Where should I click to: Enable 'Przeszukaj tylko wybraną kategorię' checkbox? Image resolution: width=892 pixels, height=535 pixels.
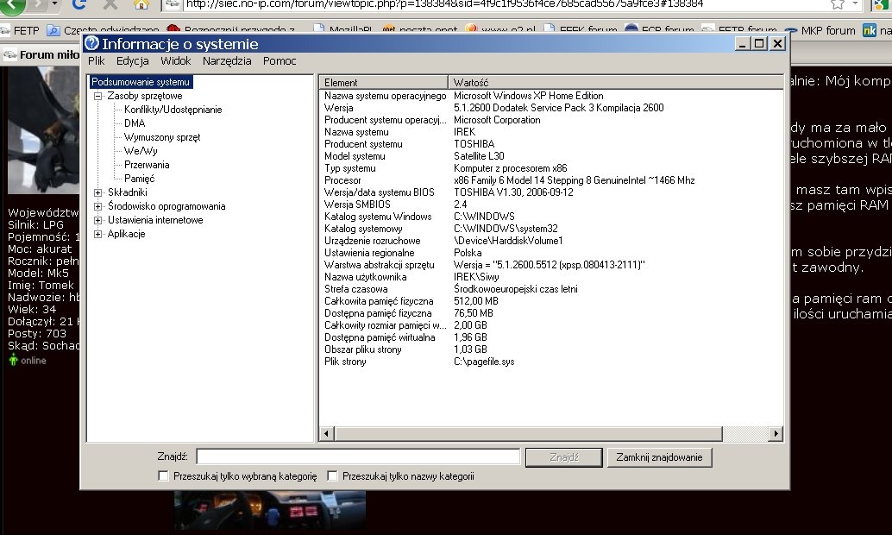pyautogui.click(x=163, y=476)
